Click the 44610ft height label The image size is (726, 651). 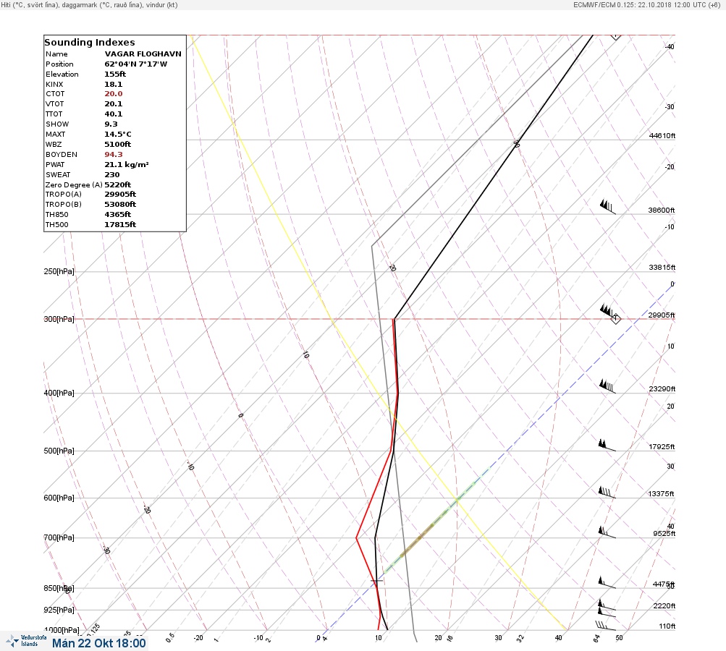coord(662,135)
